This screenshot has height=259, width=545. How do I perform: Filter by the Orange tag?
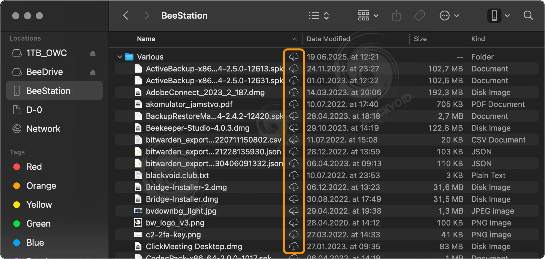(54, 186)
